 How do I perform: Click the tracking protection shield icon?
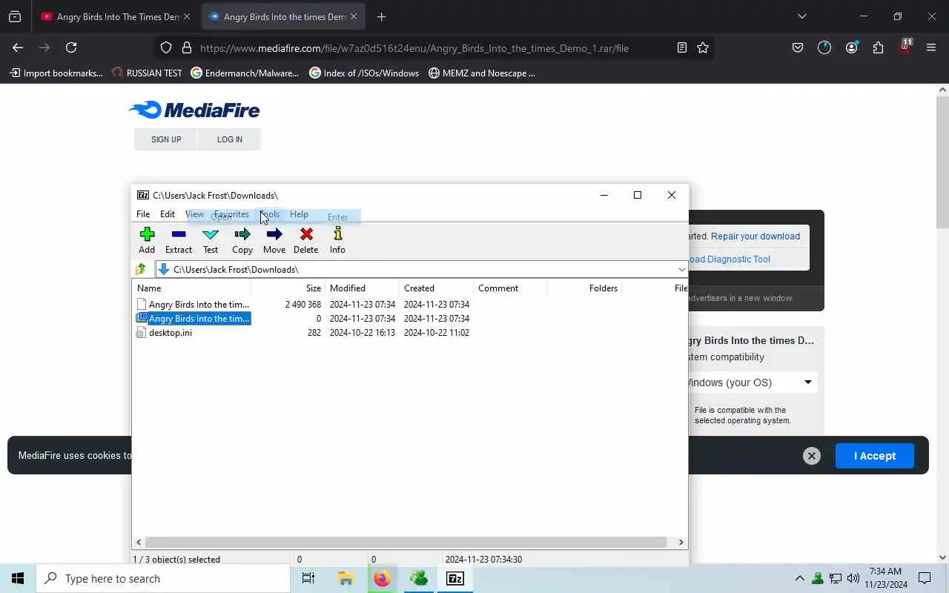[x=166, y=47]
